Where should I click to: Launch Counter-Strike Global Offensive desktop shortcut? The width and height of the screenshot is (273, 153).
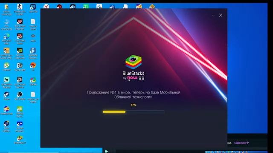coord(7,51)
